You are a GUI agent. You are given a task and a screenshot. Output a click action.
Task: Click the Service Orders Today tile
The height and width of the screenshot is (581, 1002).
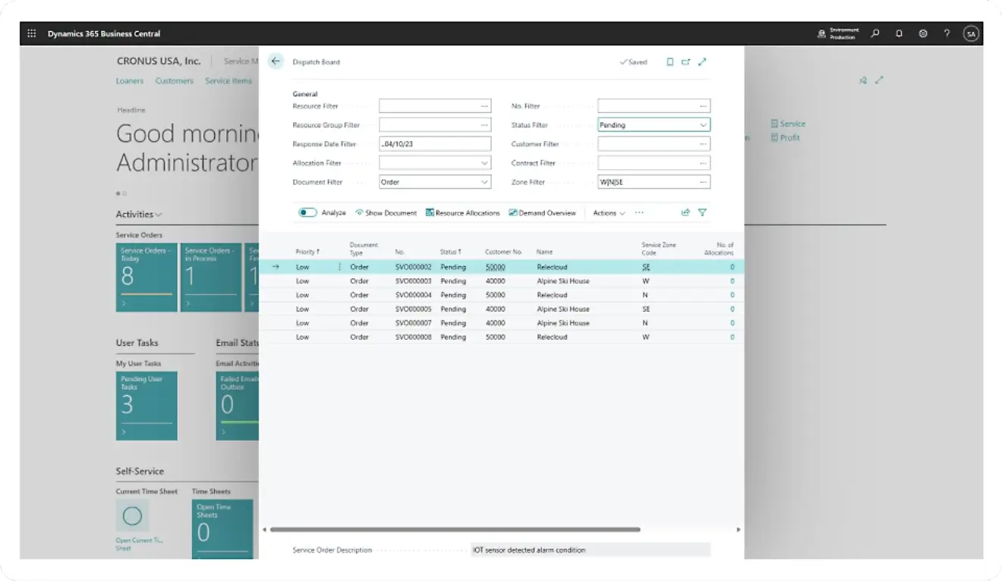click(147, 276)
